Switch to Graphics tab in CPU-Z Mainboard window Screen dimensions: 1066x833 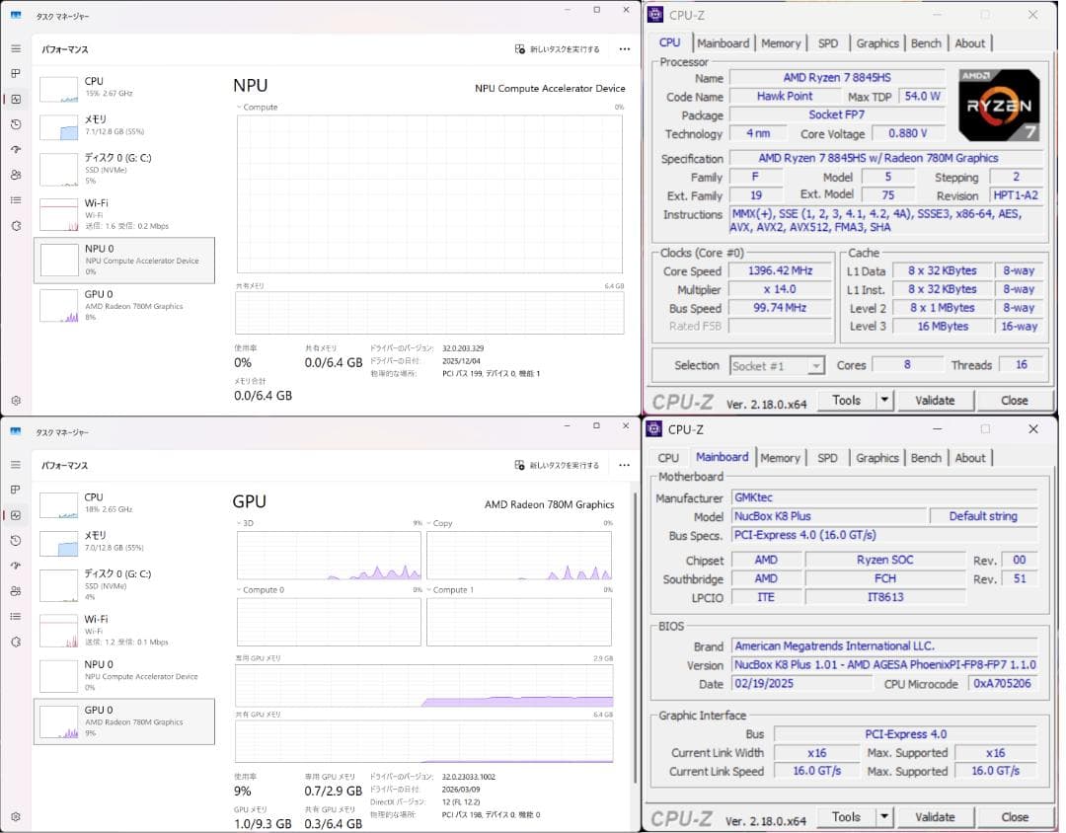[877, 458]
